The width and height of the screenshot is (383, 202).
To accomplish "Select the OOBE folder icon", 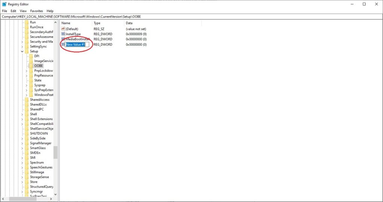I will [31, 66].
